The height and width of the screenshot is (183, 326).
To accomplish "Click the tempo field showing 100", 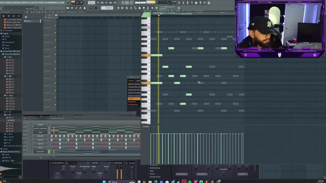I will click(91, 3).
